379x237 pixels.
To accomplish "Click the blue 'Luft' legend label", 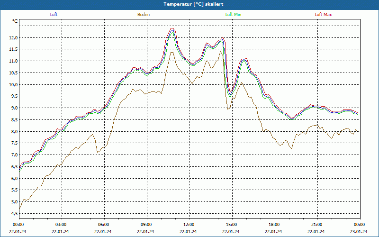I will [x=54, y=15].
